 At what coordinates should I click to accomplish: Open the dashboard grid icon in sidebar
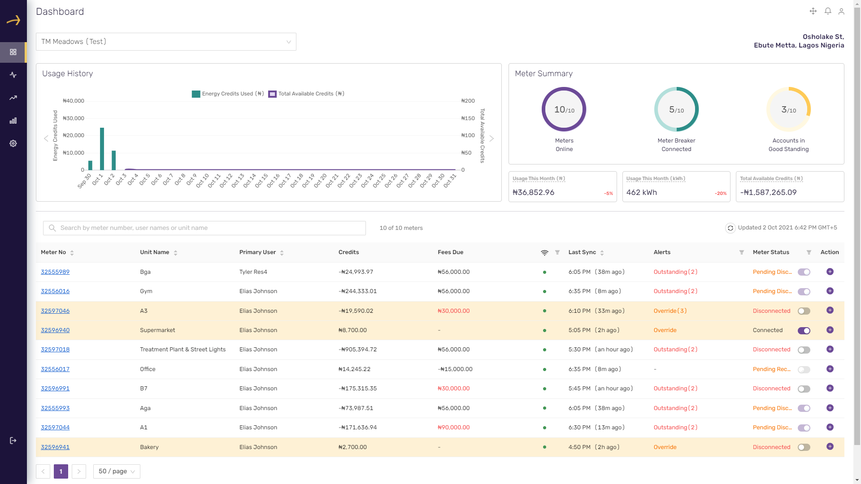13,52
